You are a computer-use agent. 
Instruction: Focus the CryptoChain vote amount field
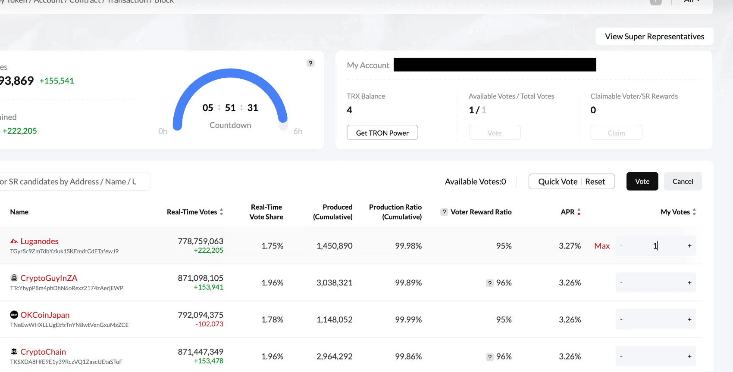pyautogui.click(x=655, y=356)
